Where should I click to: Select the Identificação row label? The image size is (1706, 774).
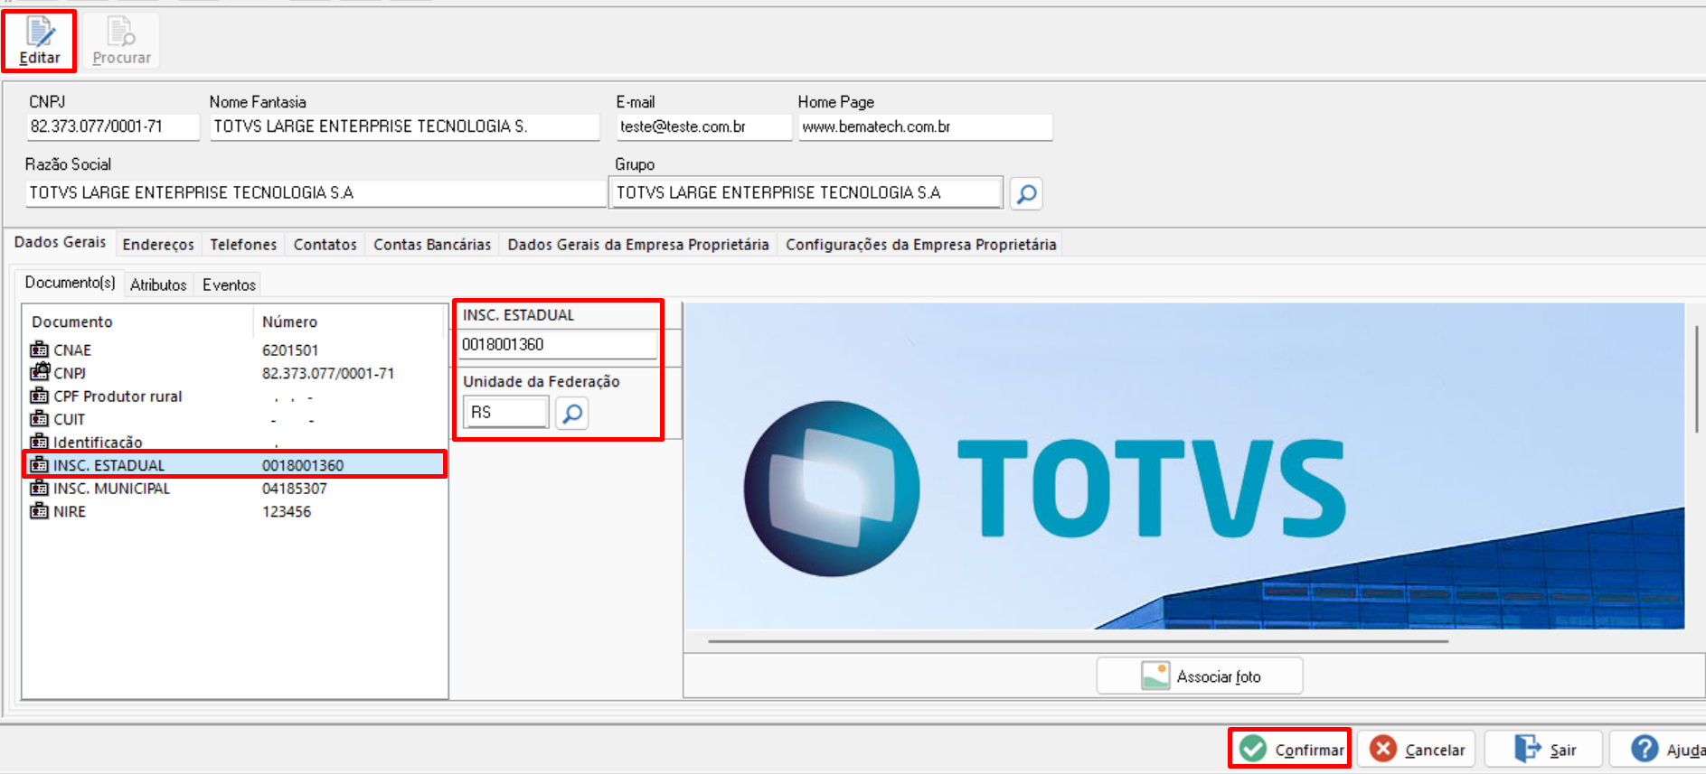coord(98,442)
